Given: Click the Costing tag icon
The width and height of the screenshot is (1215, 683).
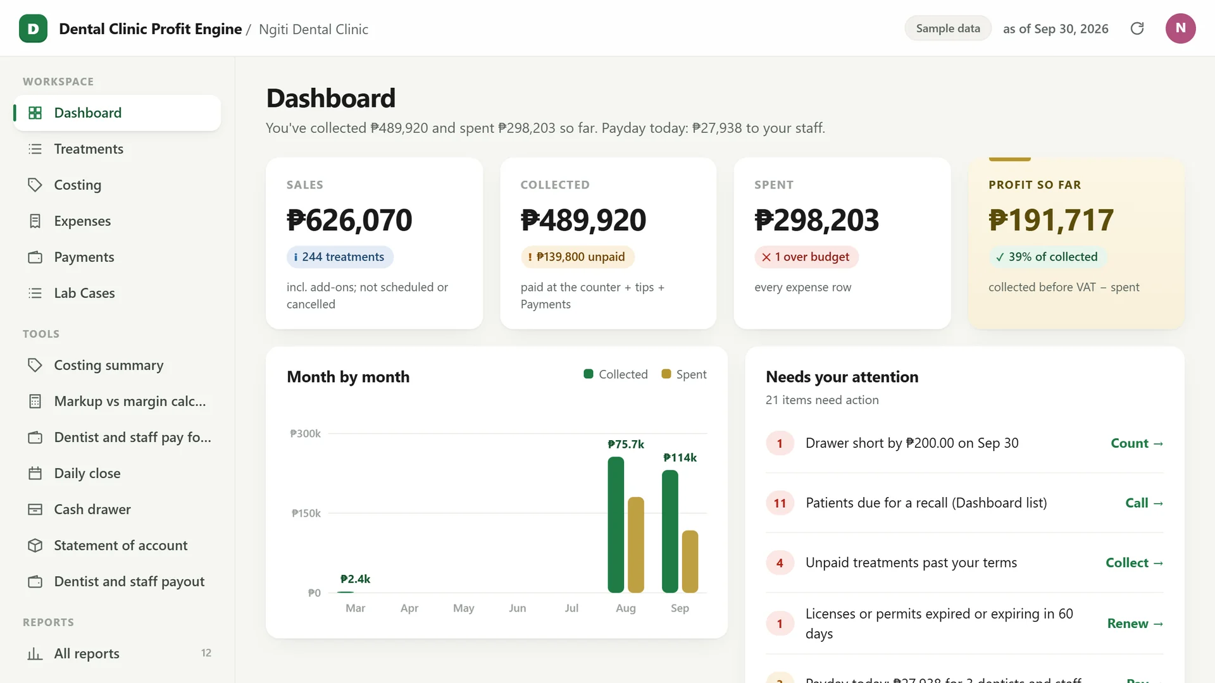Looking at the screenshot, I should 35,185.
